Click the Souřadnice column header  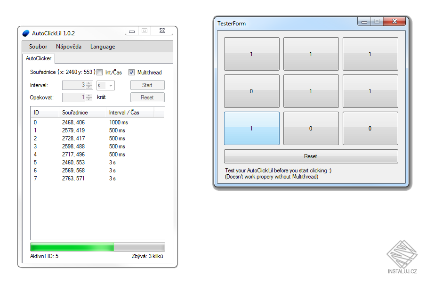pyautogui.click(x=82, y=113)
